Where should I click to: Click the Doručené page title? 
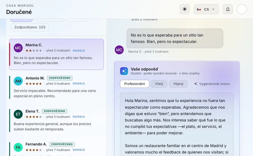19,12
